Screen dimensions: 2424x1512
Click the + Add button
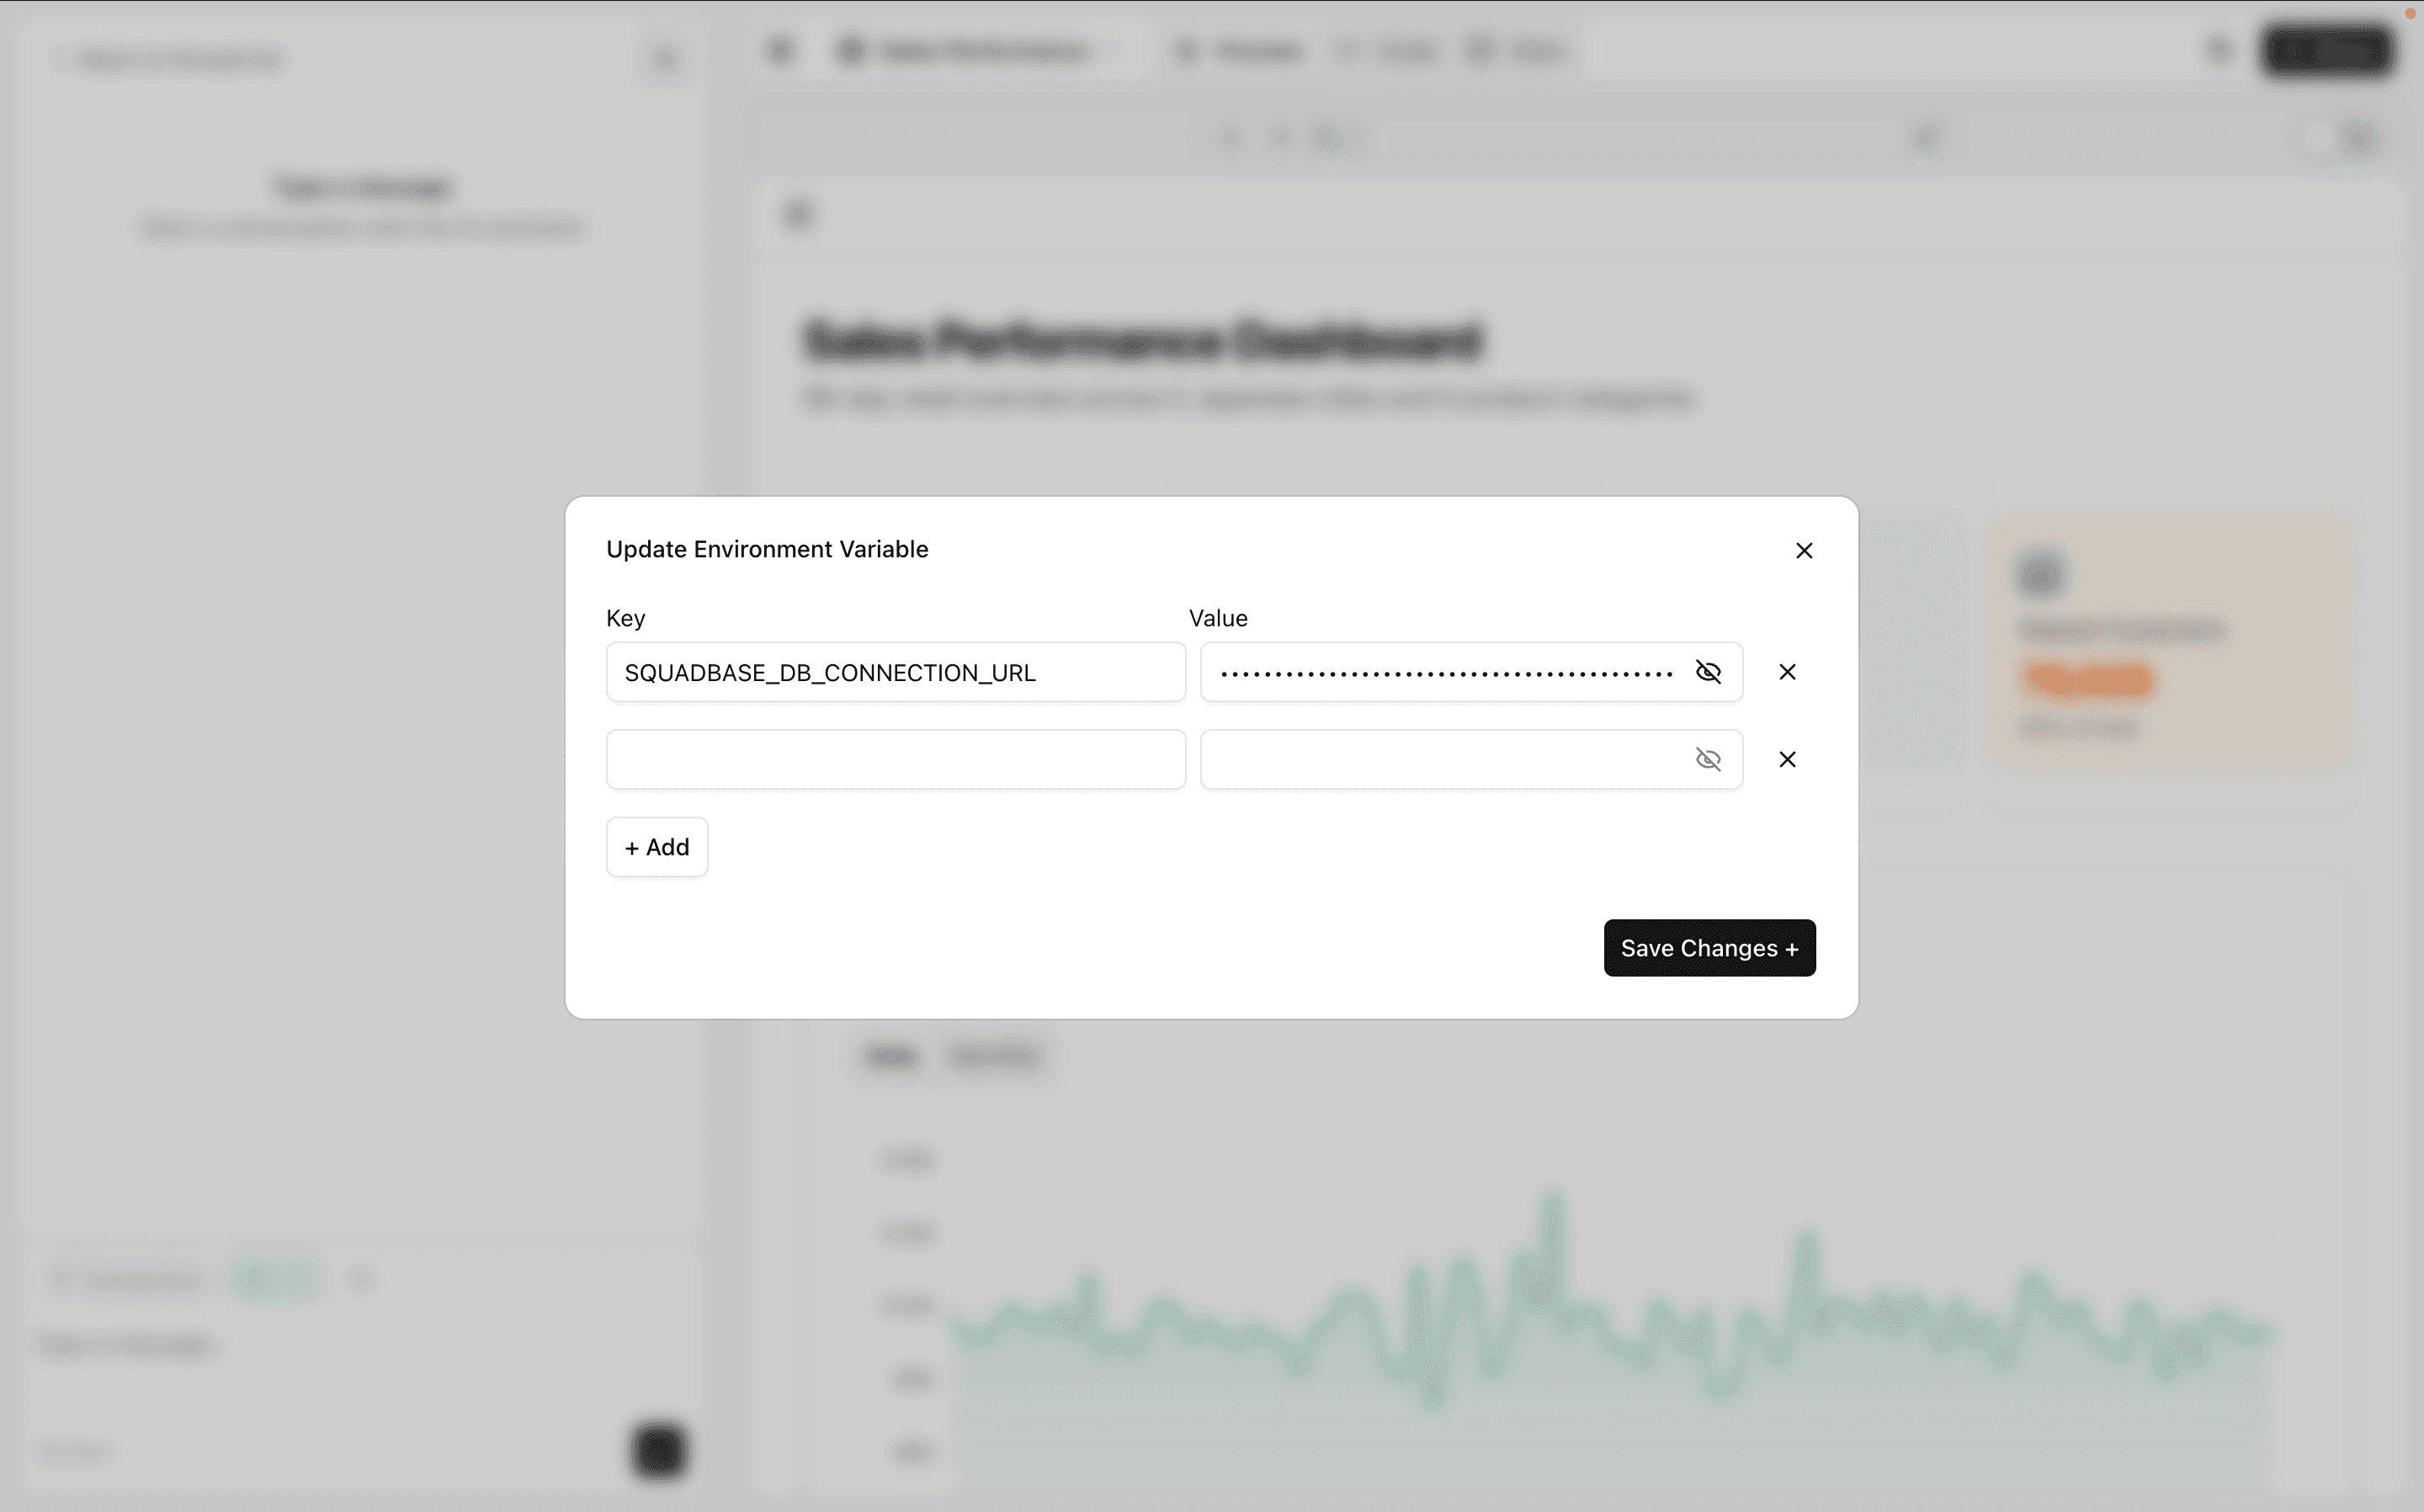click(656, 847)
